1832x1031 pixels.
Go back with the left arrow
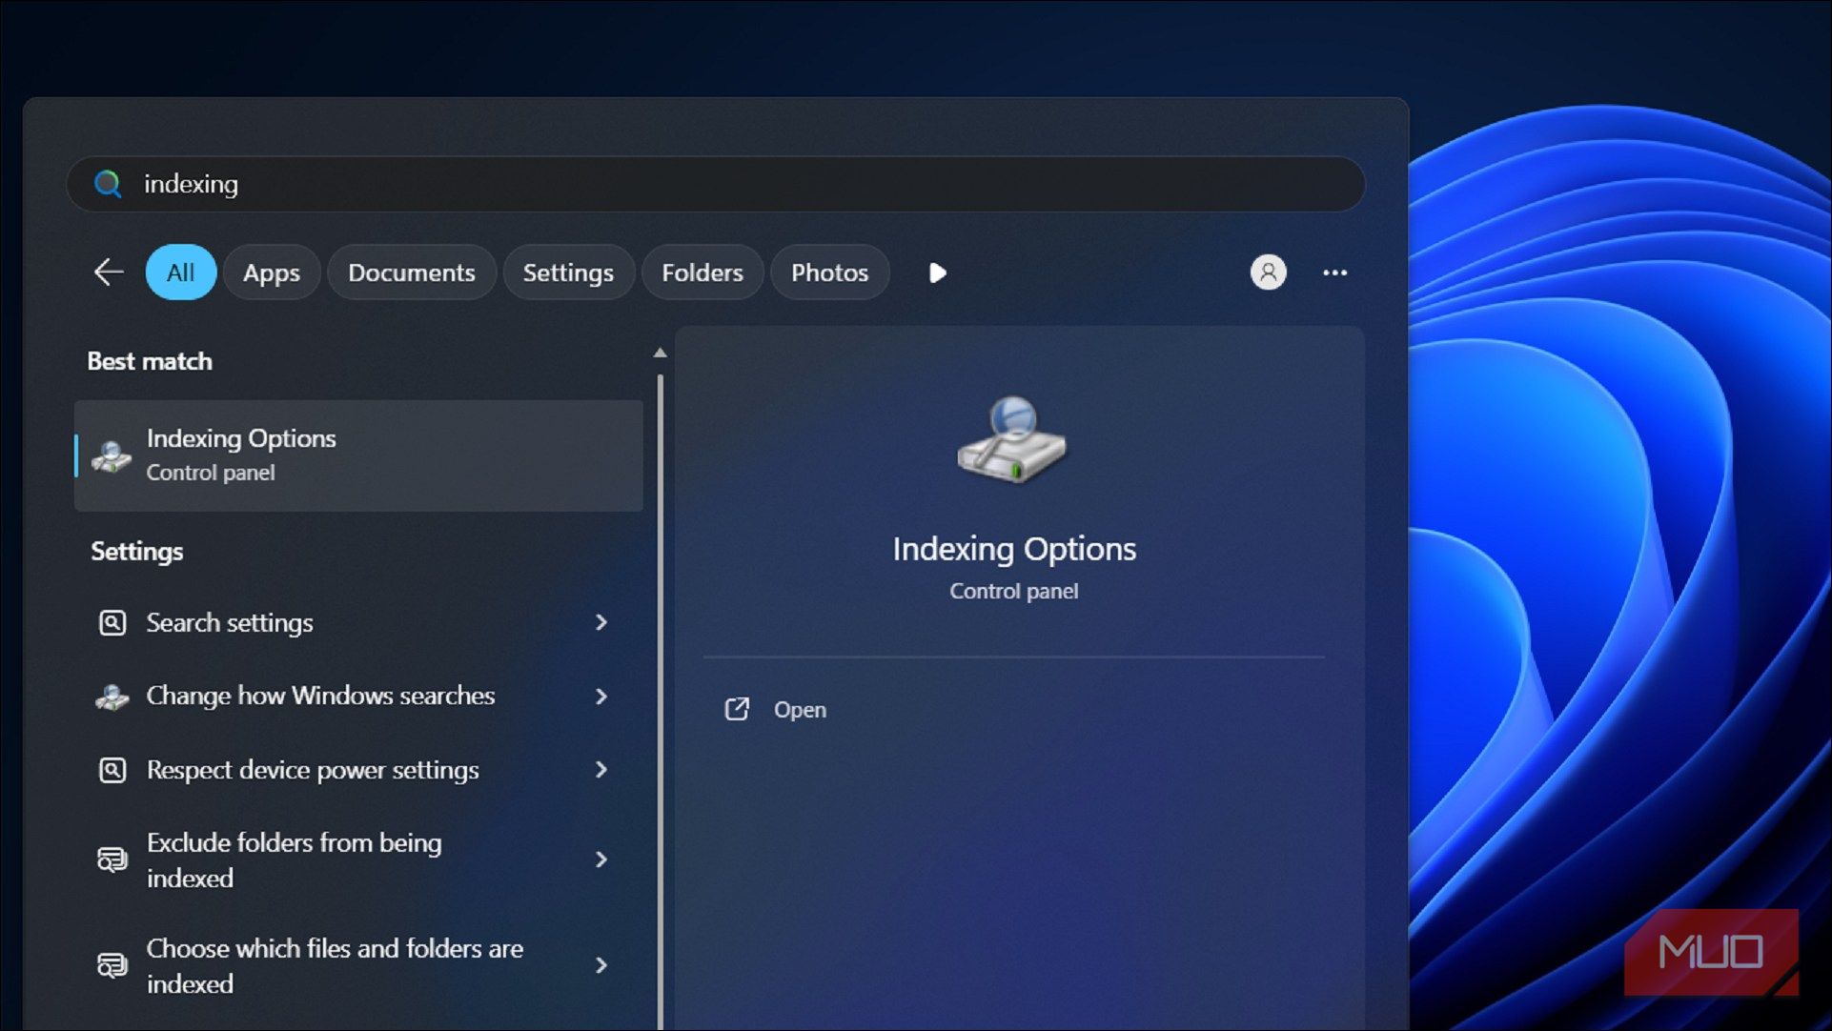click(109, 273)
